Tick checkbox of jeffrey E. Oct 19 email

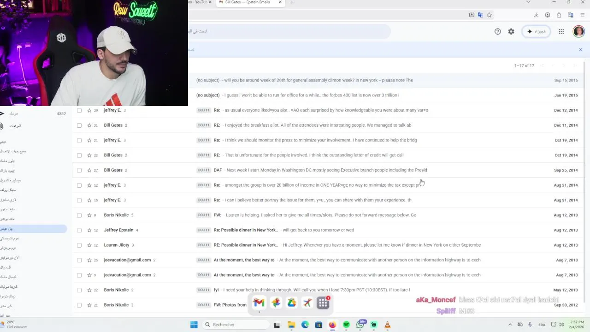[79, 140]
